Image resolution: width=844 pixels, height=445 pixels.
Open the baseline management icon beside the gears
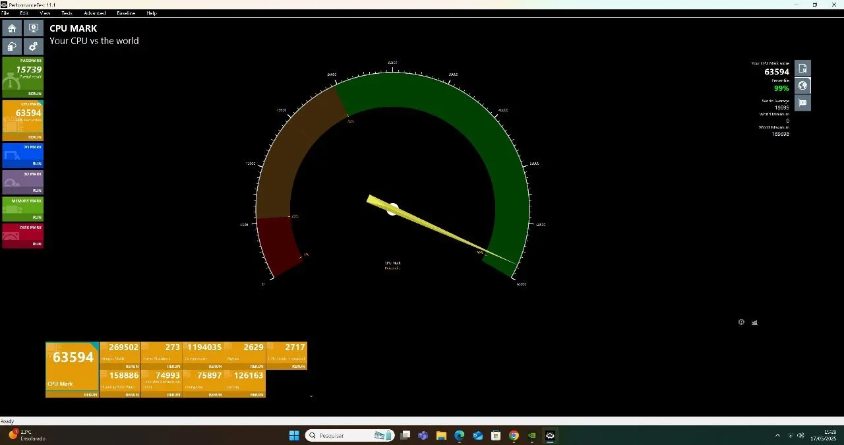point(12,46)
